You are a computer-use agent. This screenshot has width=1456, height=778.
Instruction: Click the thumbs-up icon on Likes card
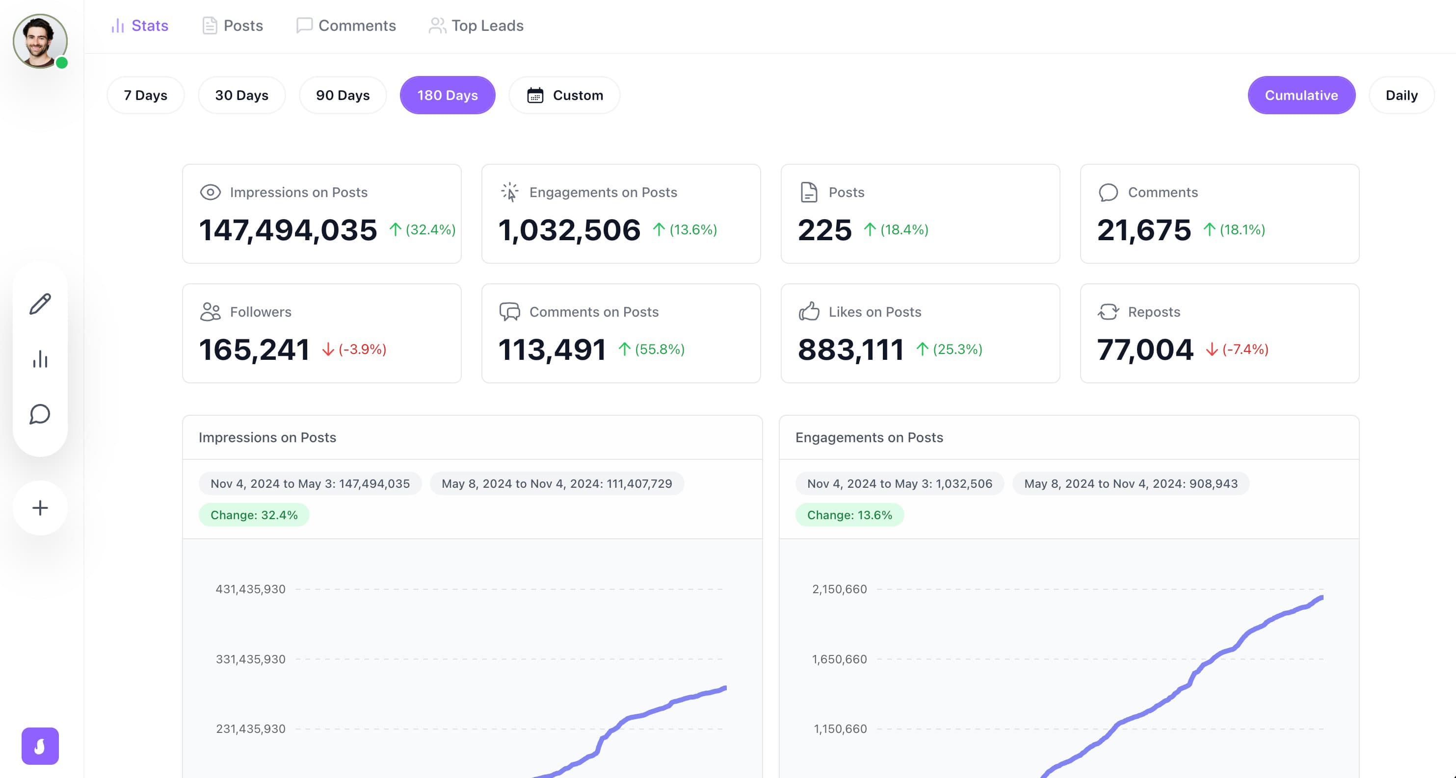(809, 312)
